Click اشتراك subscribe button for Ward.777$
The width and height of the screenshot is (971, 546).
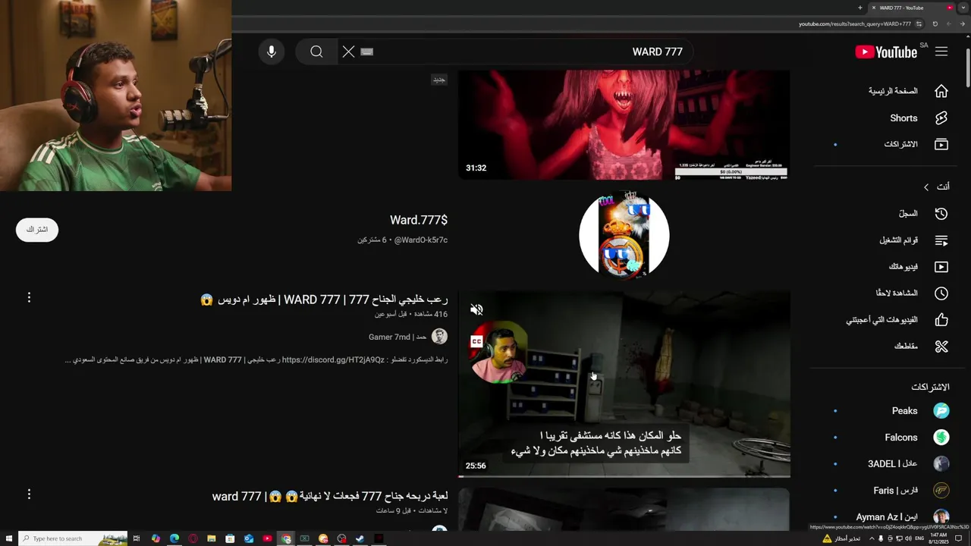pyautogui.click(x=37, y=230)
